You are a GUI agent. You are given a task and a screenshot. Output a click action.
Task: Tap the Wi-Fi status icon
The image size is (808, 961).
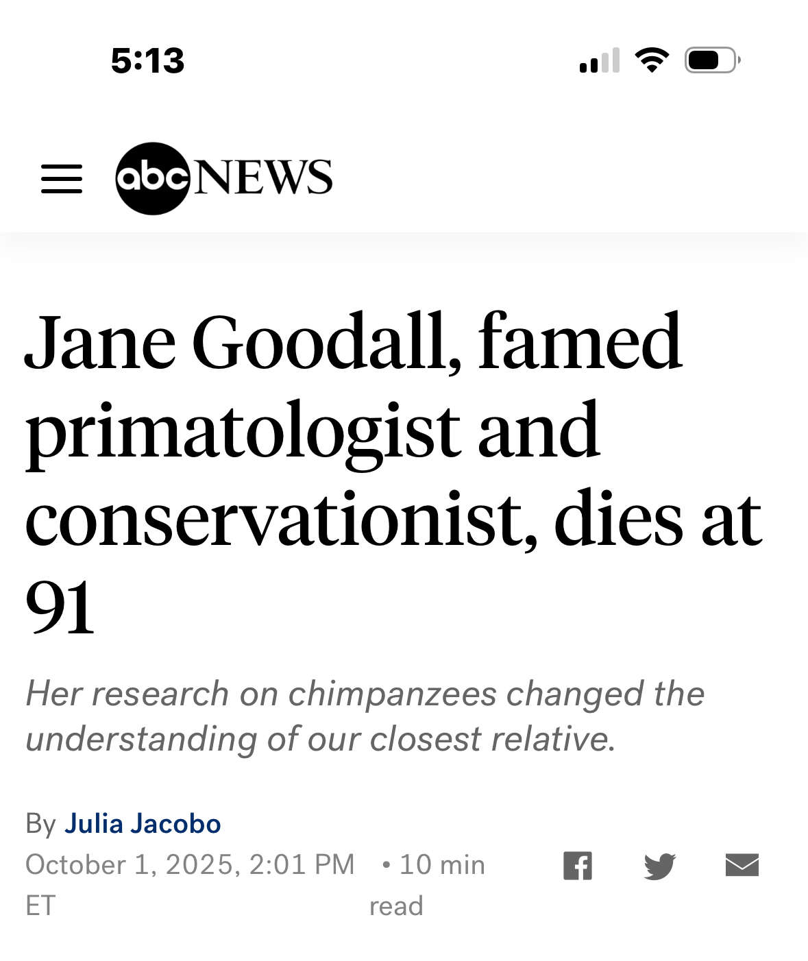[652, 60]
